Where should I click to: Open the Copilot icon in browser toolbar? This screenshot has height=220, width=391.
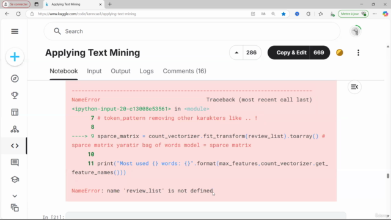pos(386,14)
